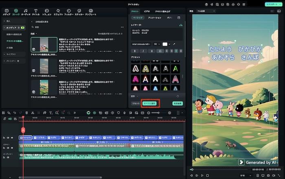Open the ステッカー stickers tab
Screen dimensions: 285x179
point(79,12)
